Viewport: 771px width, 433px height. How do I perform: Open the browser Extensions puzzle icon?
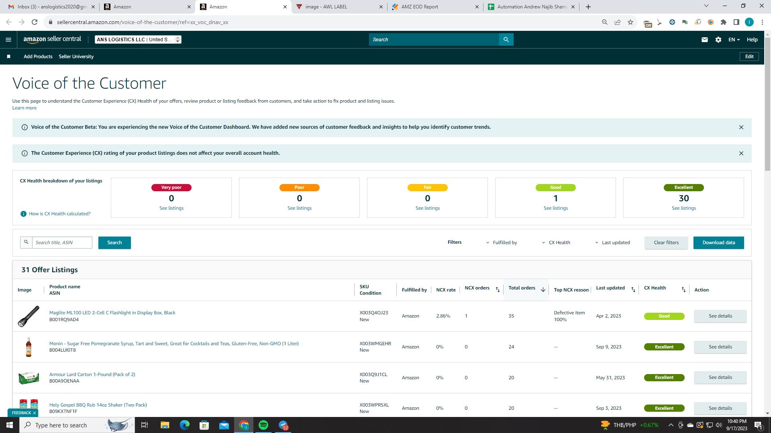point(724,22)
